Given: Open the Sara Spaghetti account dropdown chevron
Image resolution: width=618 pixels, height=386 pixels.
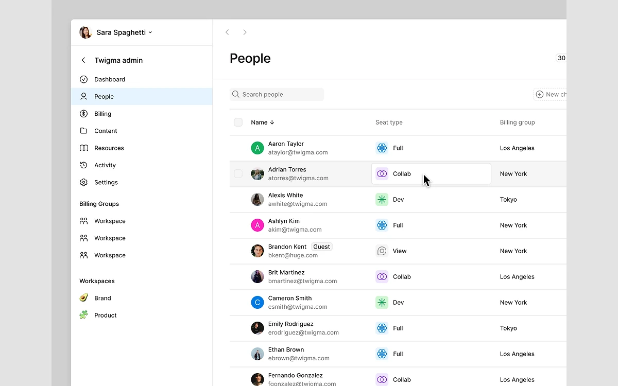Looking at the screenshot, I should click(x=150, y=32).
